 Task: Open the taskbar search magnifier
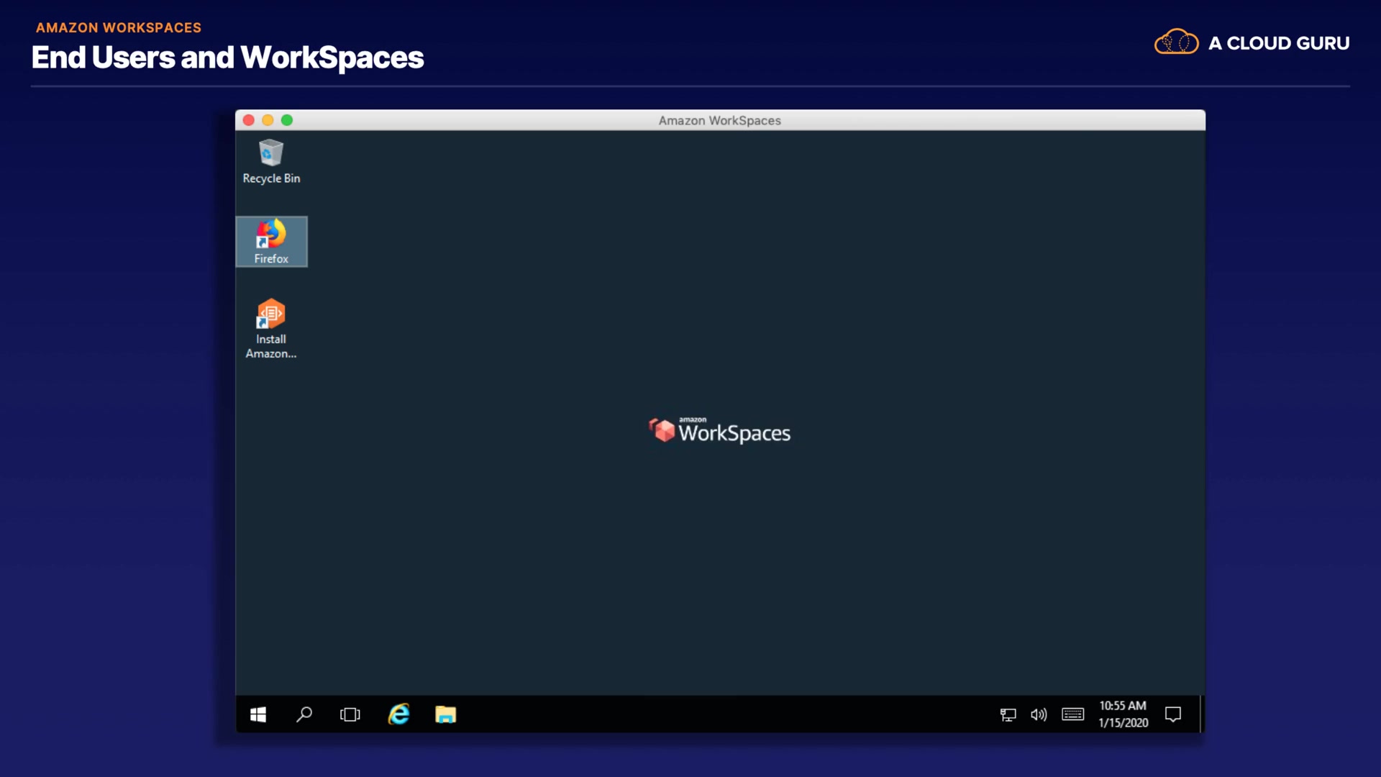[x=304, y=714]
